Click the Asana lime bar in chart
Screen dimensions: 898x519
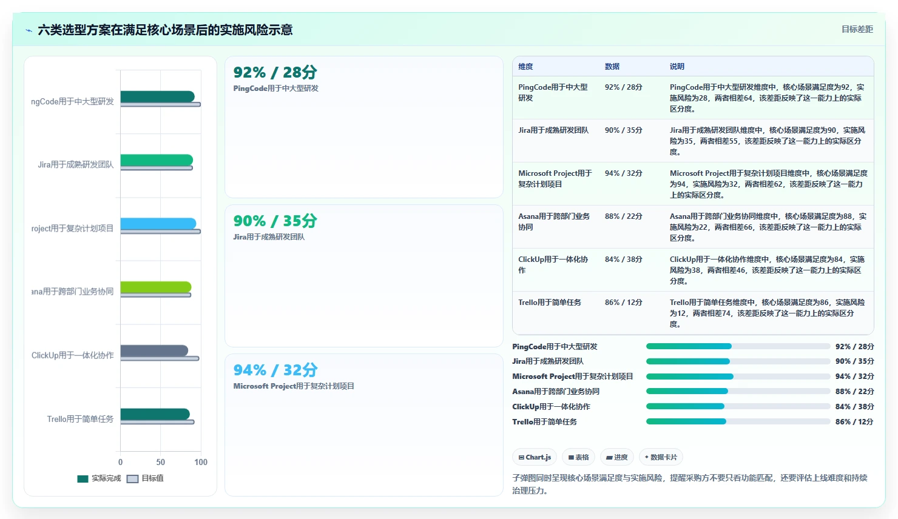[156, 287]
